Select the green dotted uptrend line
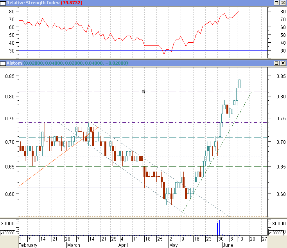Viewport: 287px width, 248px height. (216, 154)
